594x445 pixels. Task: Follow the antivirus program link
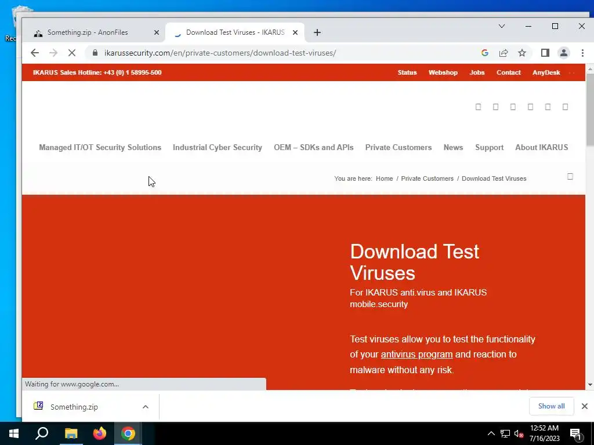[x=416, y=355]
